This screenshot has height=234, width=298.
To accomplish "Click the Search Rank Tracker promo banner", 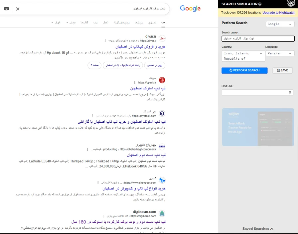I will [258, 127].
